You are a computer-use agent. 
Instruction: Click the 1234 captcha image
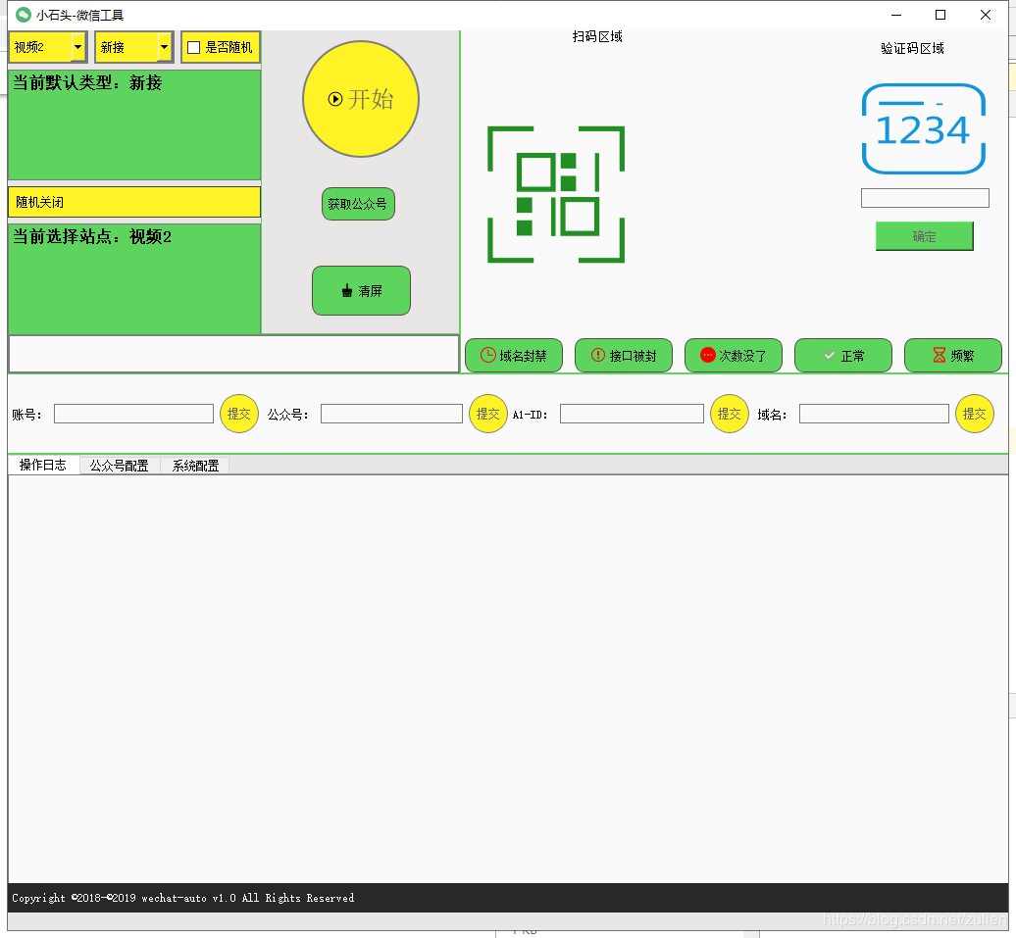[x=923, y=129]
